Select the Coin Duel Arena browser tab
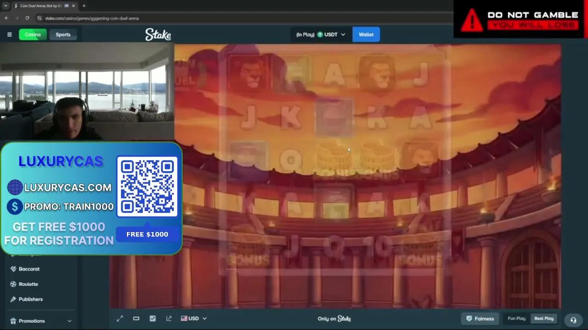Viewport: 588px width, 330px height. pos(44,5)
